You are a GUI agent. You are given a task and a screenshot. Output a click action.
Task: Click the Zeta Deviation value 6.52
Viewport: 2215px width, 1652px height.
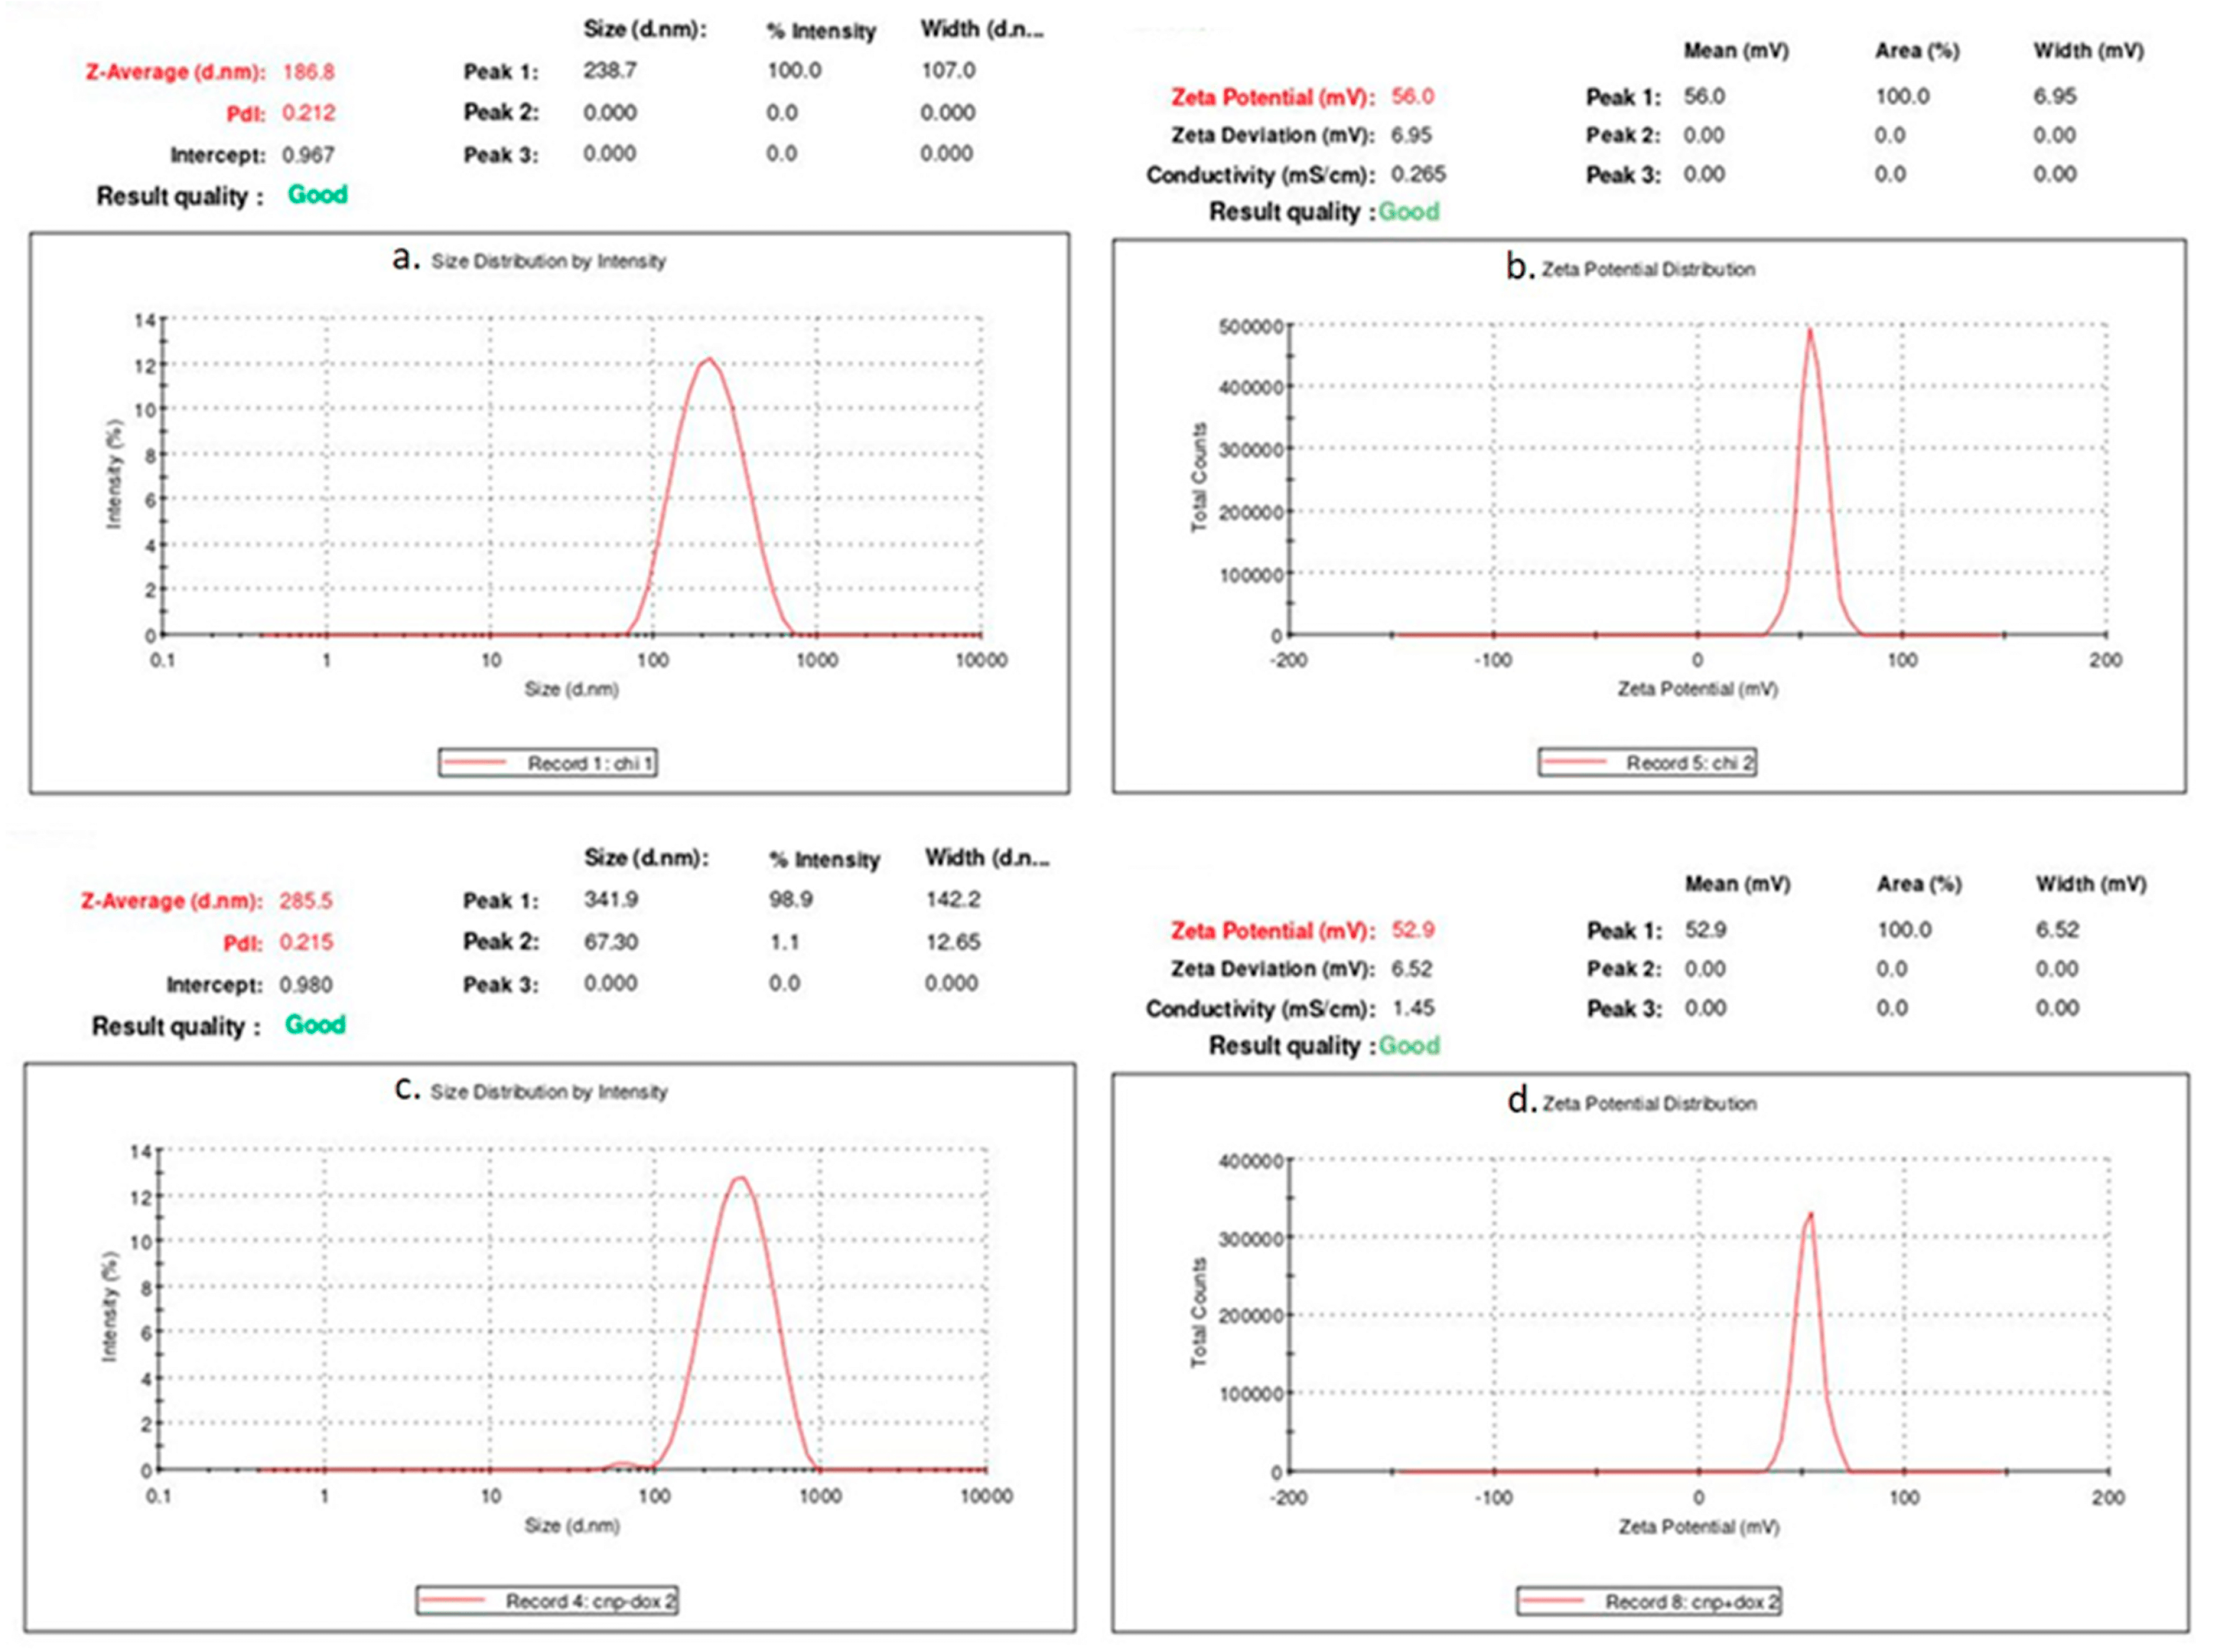[x=1412, y=969]
